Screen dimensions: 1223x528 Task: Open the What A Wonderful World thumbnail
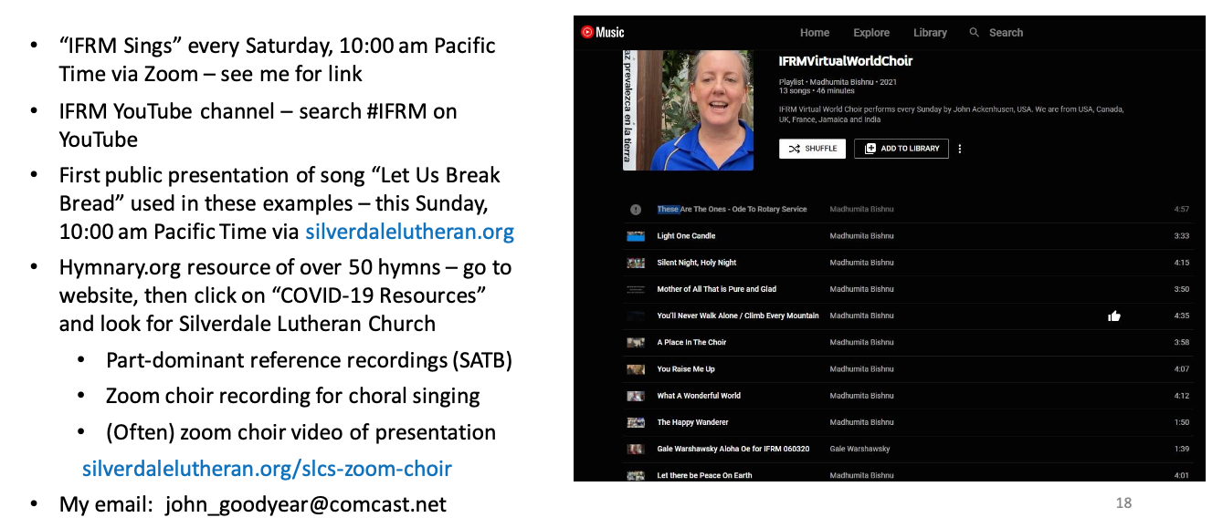coord(636,396)
